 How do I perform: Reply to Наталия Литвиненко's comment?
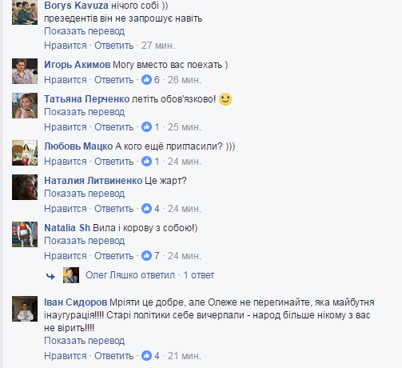tap(114, 209)
